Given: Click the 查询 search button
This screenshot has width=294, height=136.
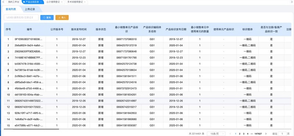Looking at the screenshot, I should point(47,17).
